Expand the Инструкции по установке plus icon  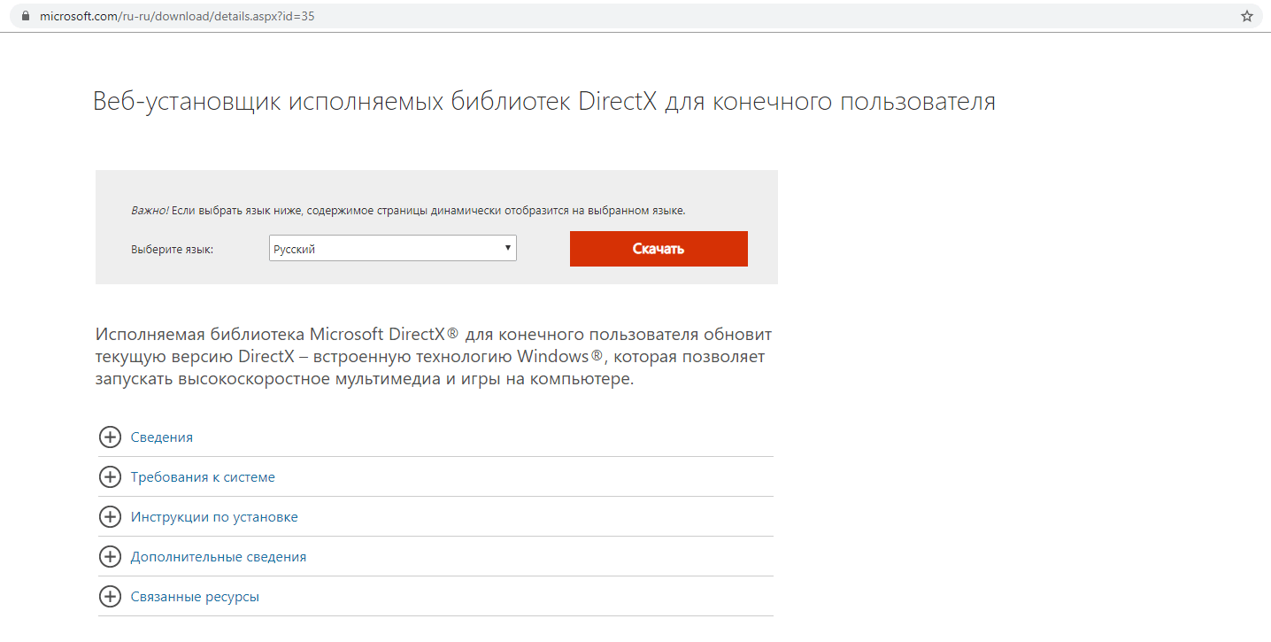click(x=110, y=517)
